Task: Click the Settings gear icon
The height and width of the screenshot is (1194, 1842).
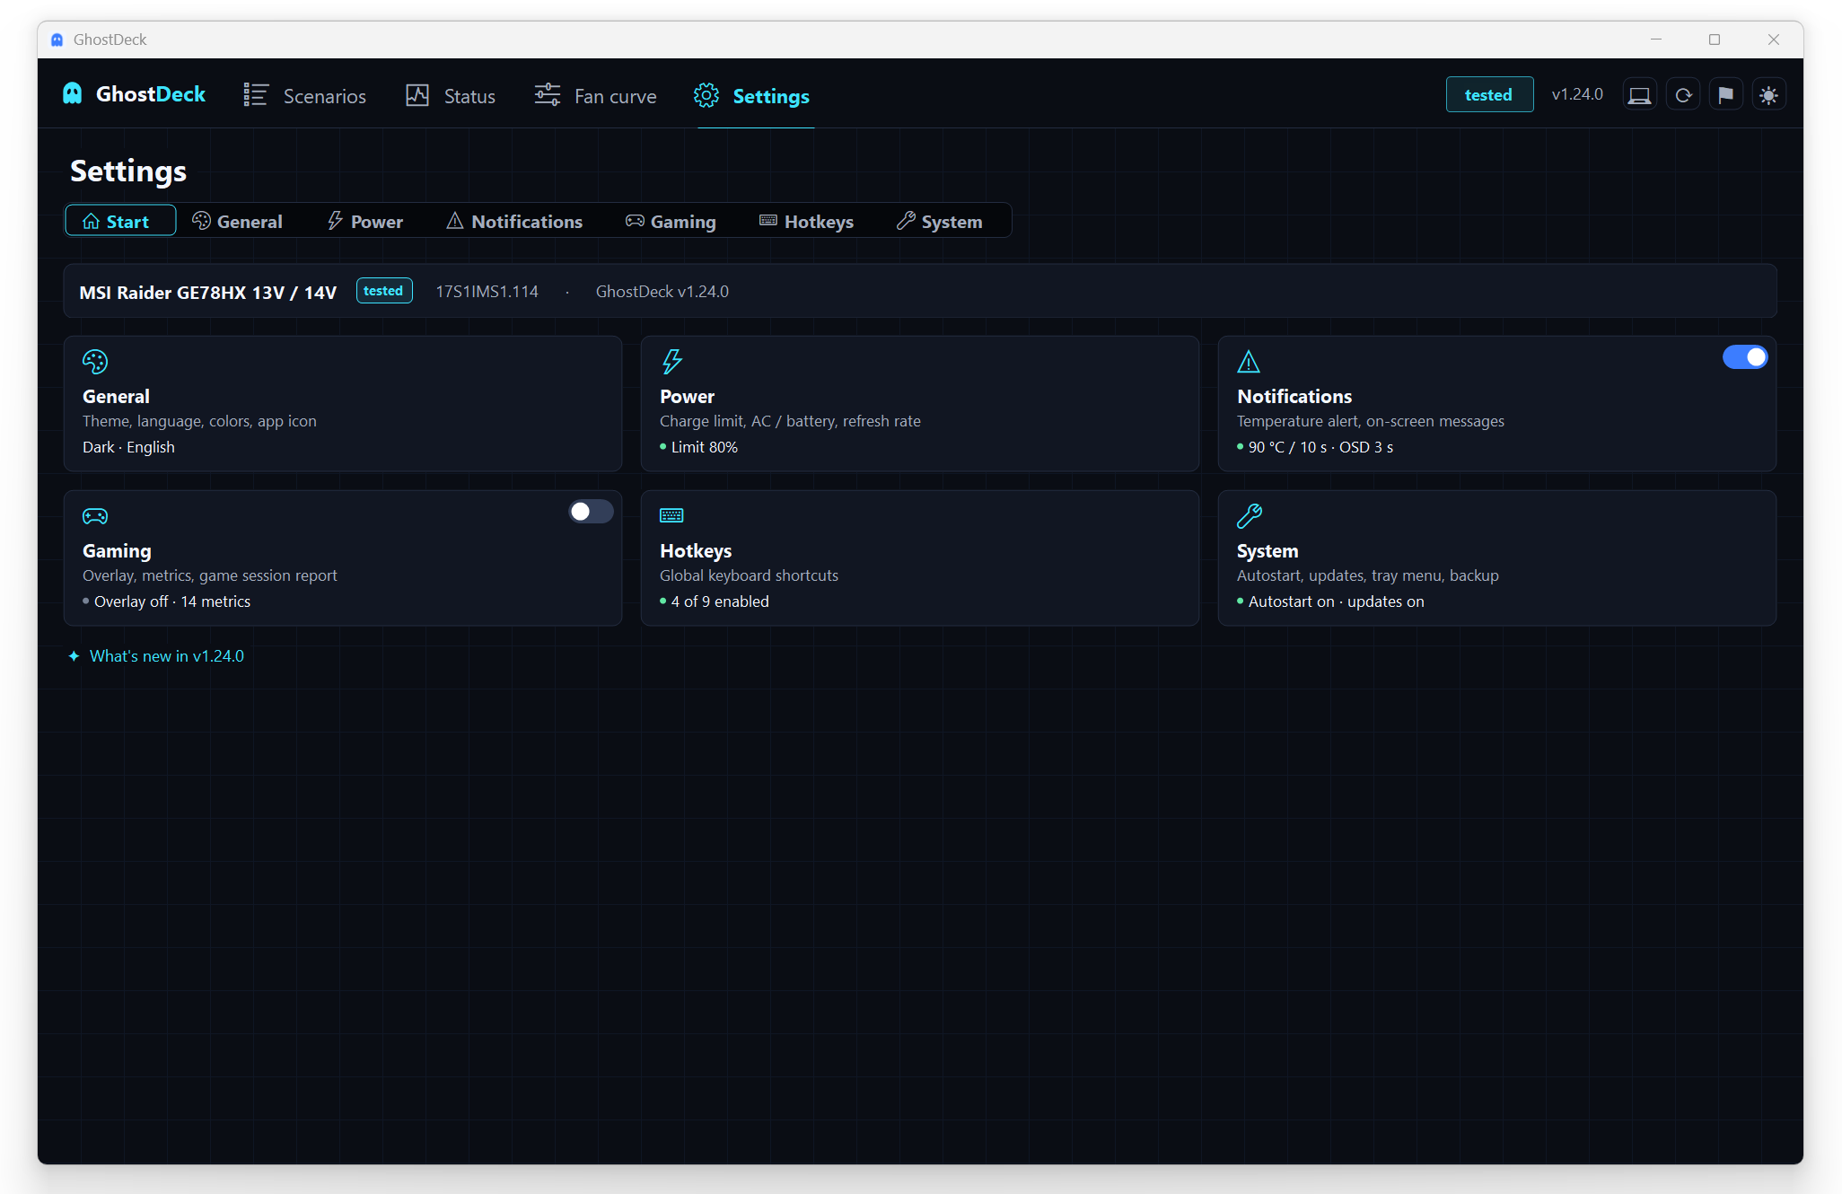Action: pyautogui.click(x=706, y=95)
